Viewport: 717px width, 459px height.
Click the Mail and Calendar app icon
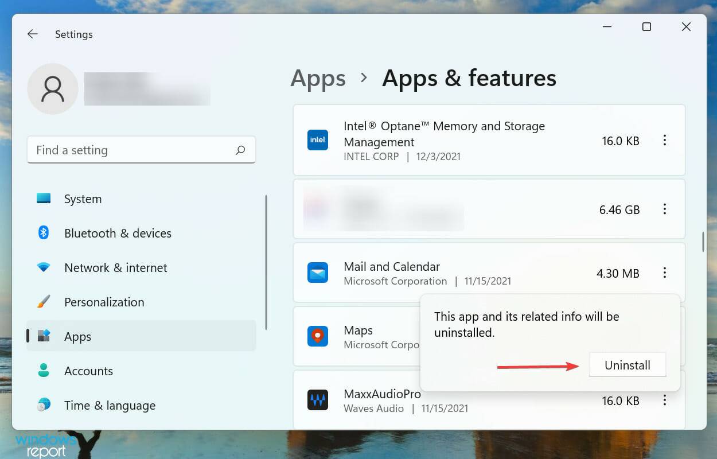point(318,273)
